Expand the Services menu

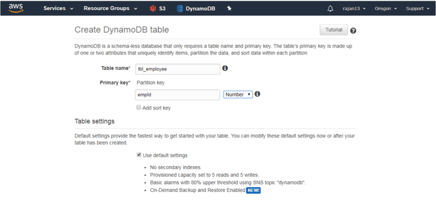(58, 9)
